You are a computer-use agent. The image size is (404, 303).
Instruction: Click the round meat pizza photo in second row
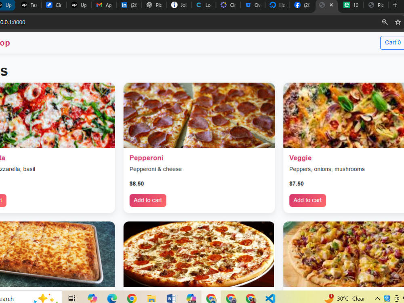coord(199,254)
